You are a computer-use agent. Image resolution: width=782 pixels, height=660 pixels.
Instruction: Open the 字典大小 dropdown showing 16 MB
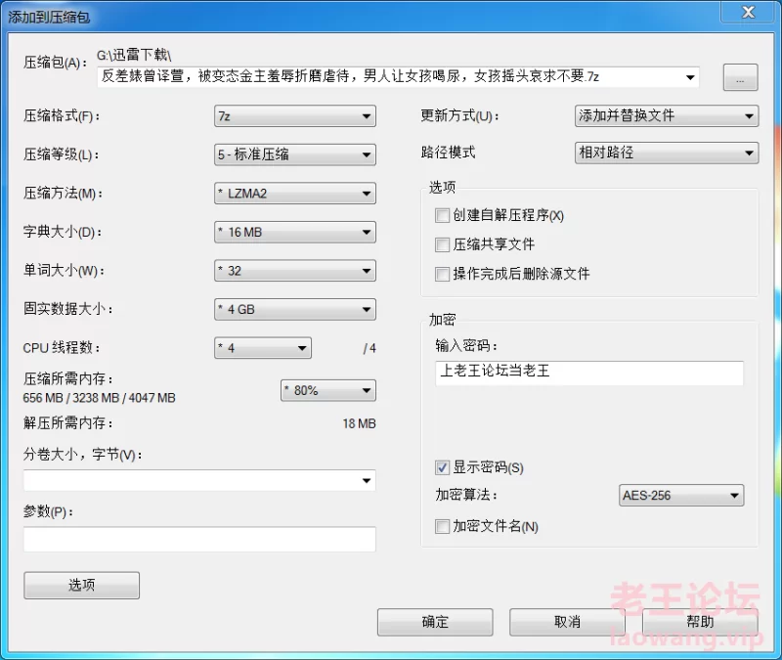coord(295,232)
